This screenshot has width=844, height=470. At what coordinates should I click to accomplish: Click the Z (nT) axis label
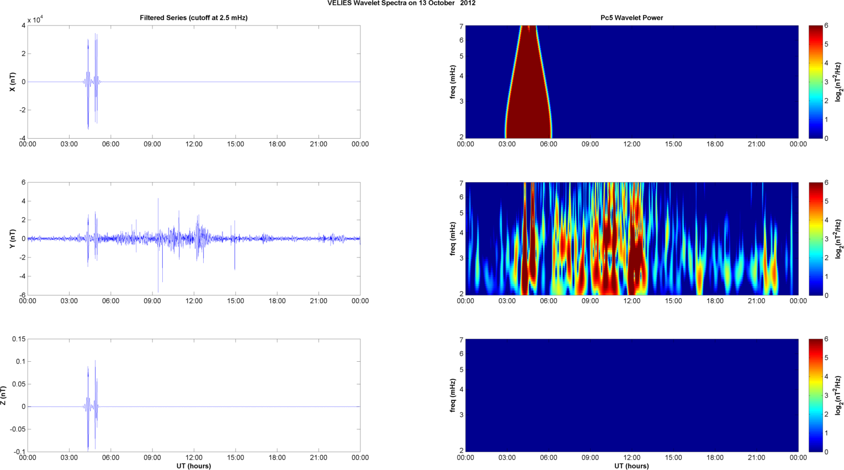pyautogui.click(x=4, y=395)
